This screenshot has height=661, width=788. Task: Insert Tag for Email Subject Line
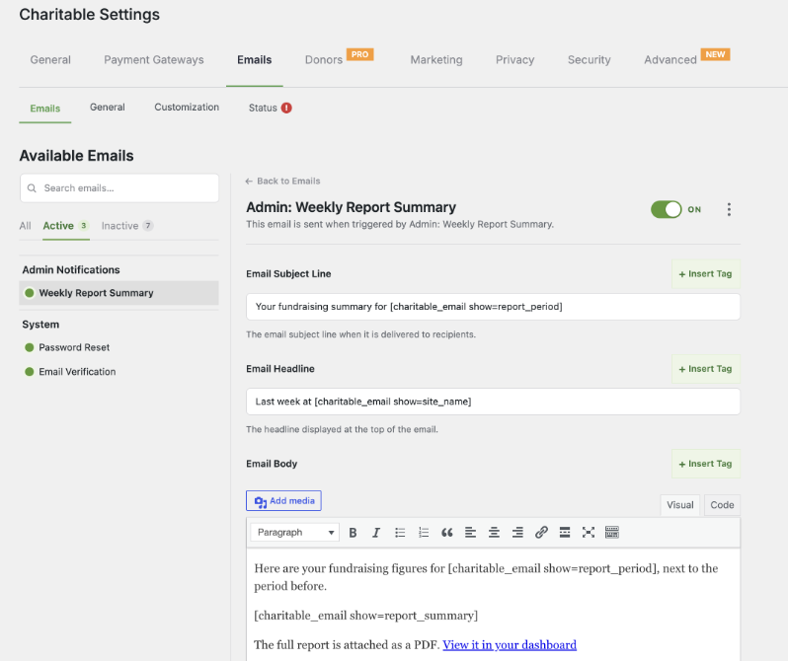pyautogui.click(x=706, y=274)
